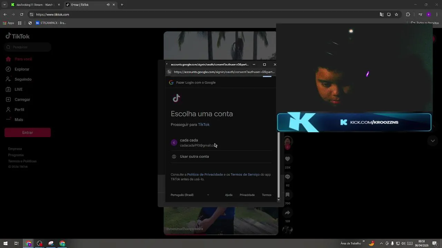Like the video with heart icon
Image resolution: width=442 pixels, height=248 pixels.
287,159
